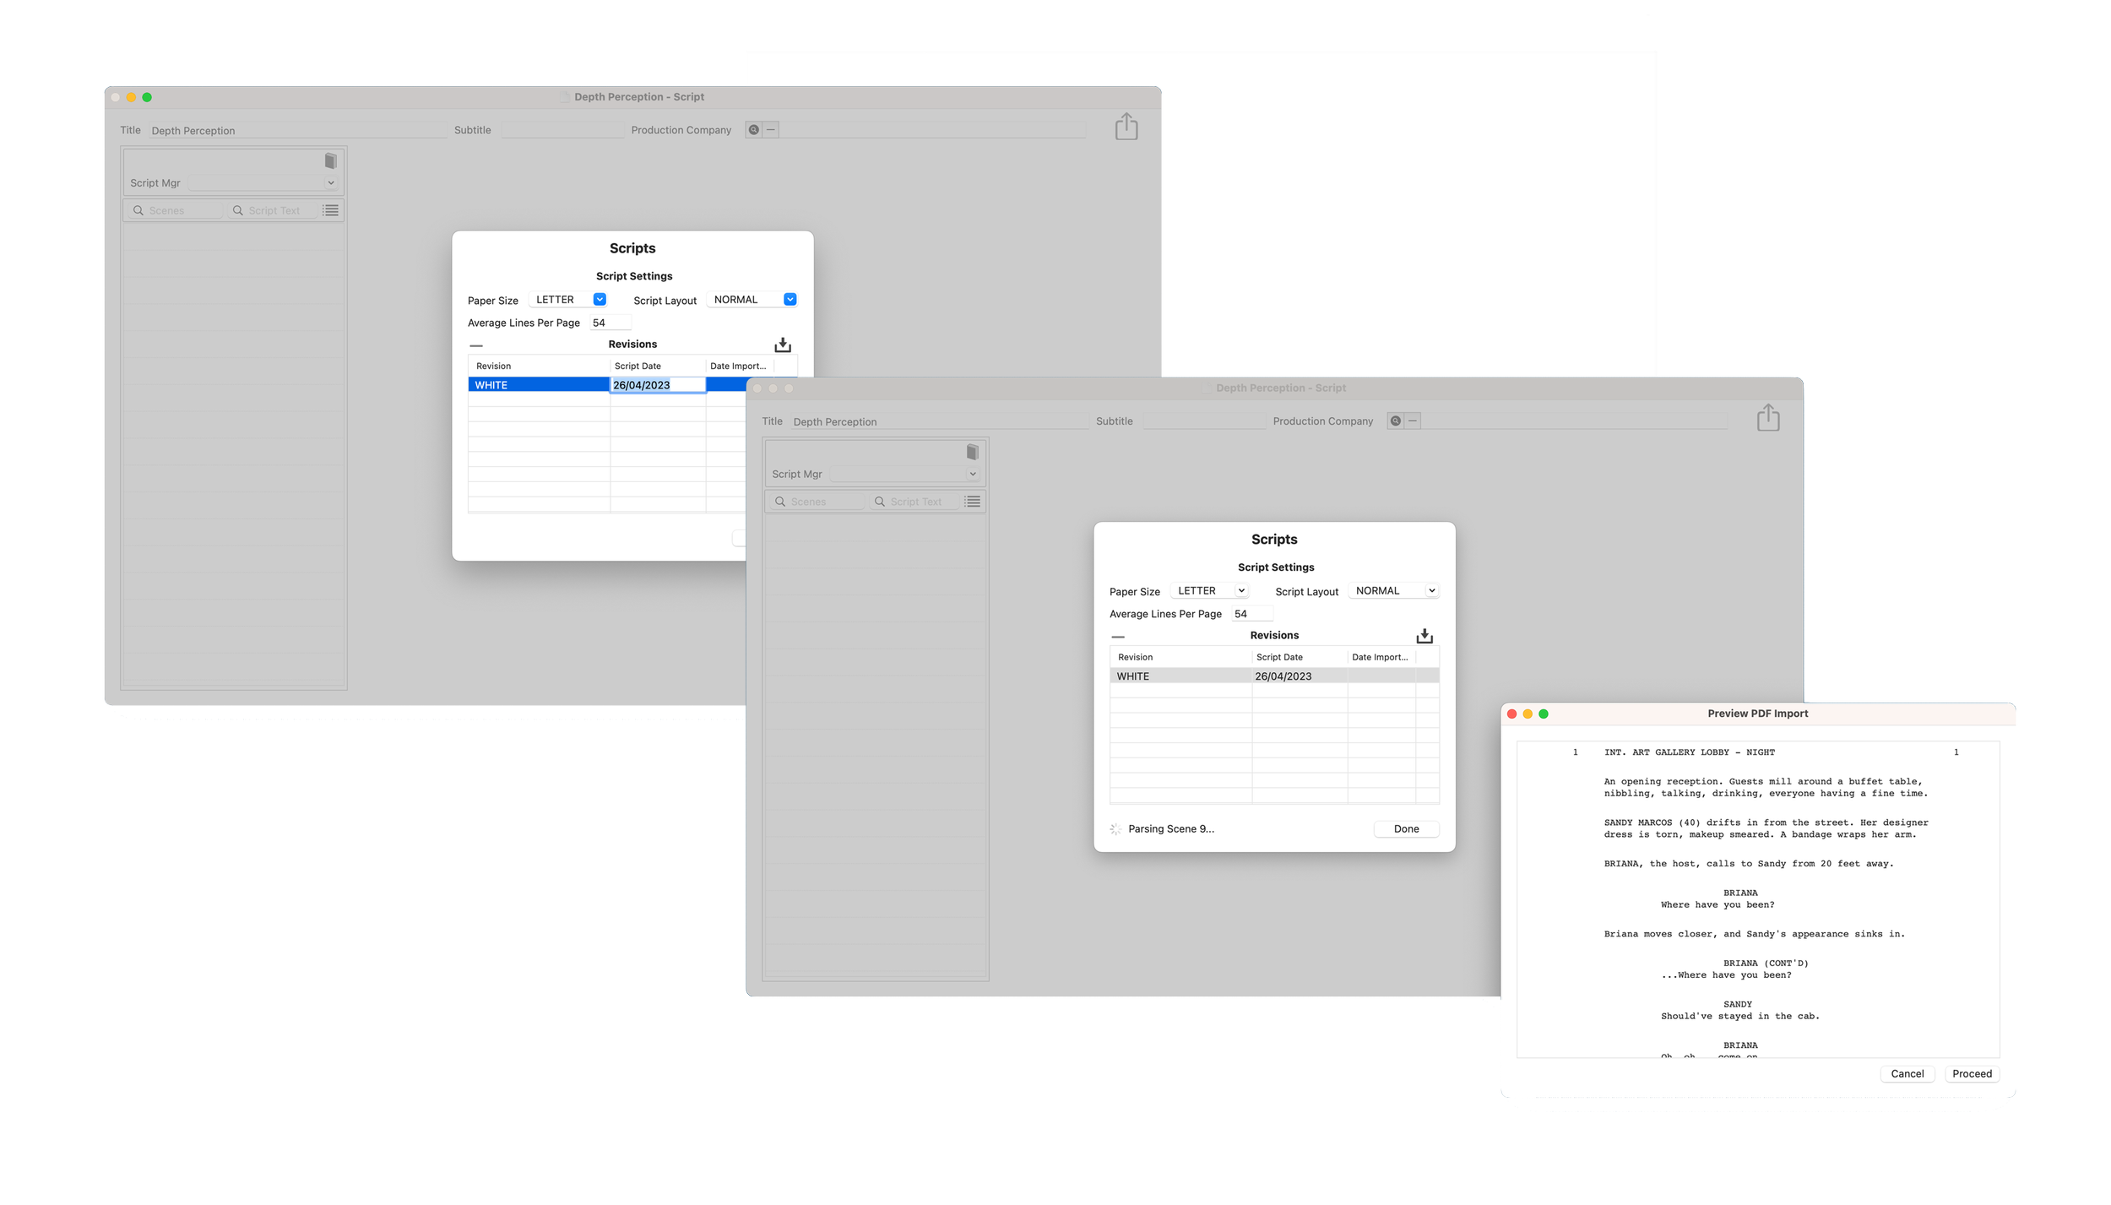This screenshot has width=2111, height=1205.
Task: Click the book icon in the back window's Script Mgr panel
Action: (329, 160)
